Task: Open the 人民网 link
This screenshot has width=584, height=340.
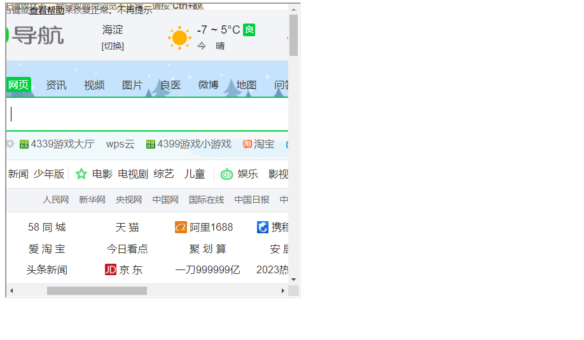Action: pos(56,200)
